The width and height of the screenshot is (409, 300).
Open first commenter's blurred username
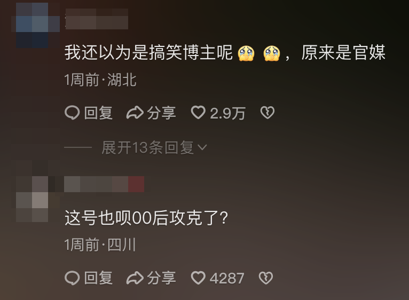click(x=97, y=19)
